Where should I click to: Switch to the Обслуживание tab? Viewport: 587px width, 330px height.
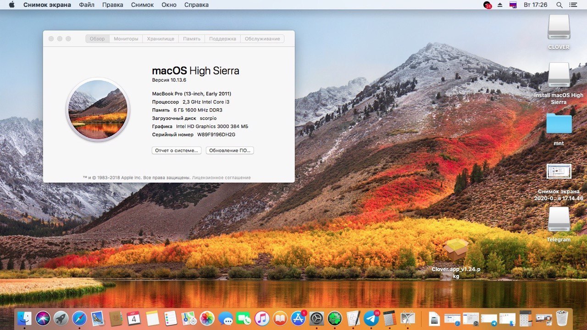(262, 39)
